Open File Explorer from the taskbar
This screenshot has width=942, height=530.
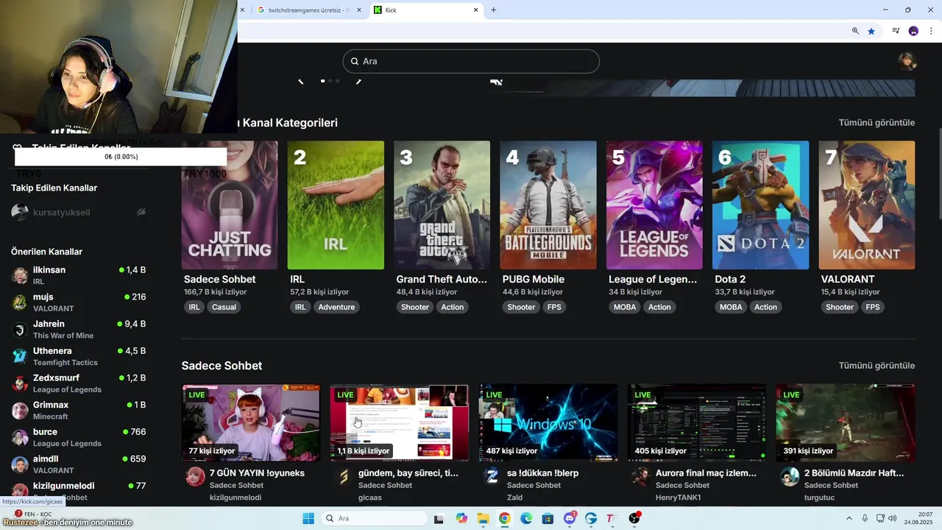tap(483, 518)
